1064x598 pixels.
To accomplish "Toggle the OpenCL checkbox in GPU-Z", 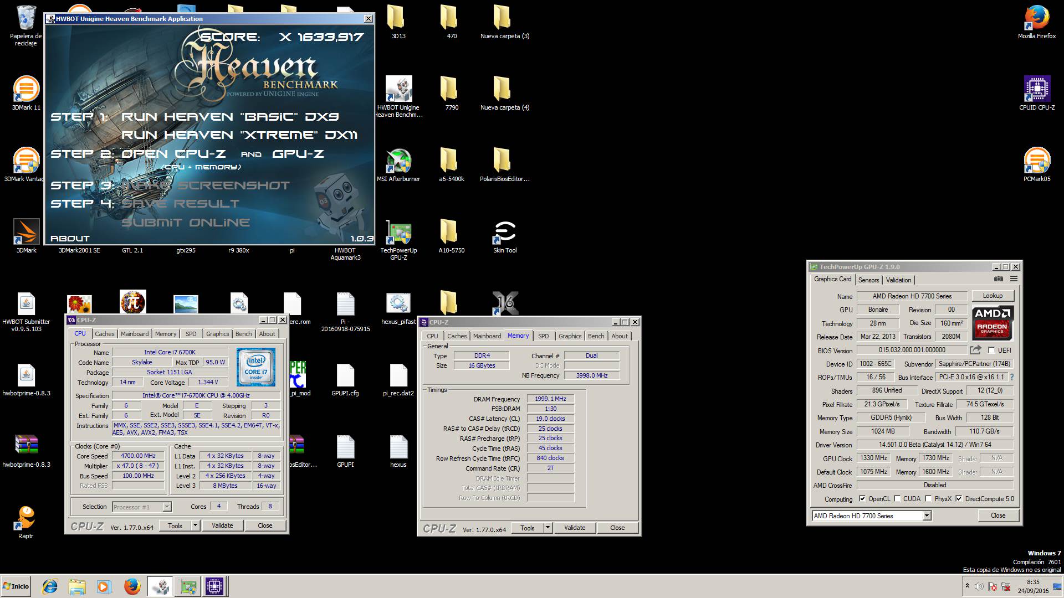I will coord(862,498).
